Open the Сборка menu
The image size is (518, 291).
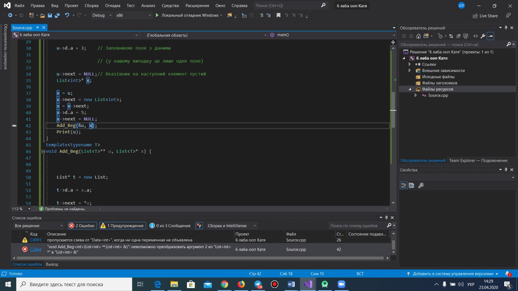tap(91, 6)
